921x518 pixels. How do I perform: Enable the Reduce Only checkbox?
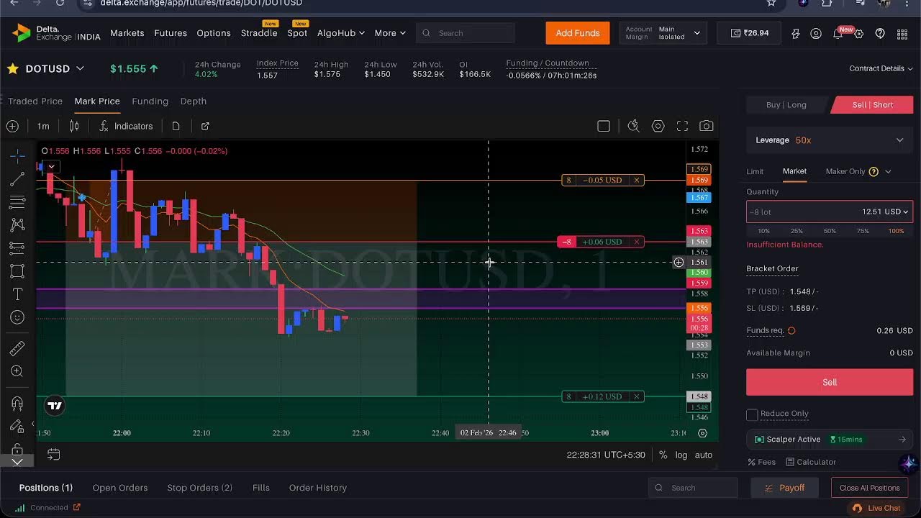[x=752, y=414]
